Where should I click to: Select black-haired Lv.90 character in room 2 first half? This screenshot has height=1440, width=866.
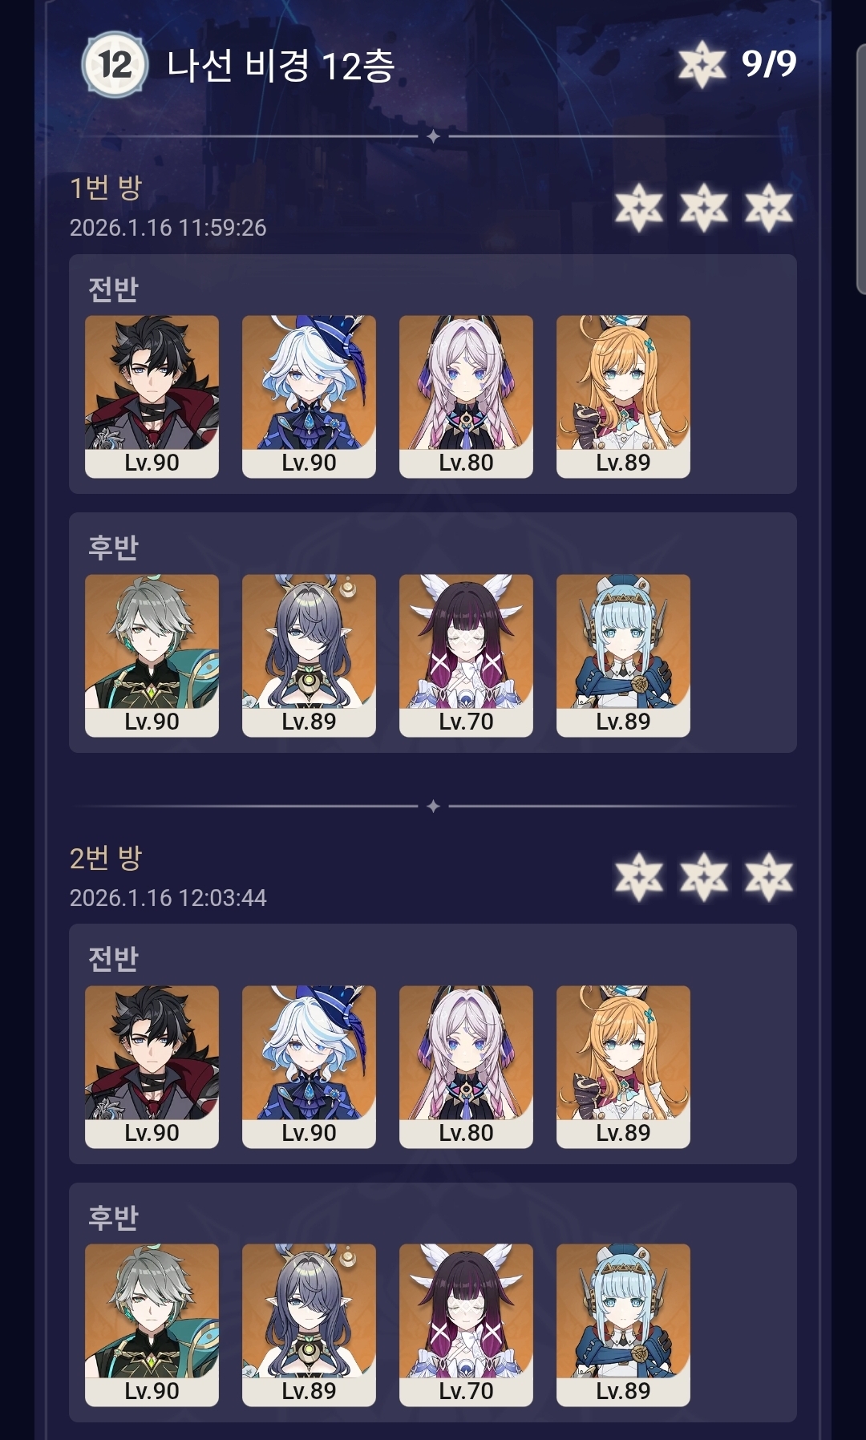[x=152, y=1067]
